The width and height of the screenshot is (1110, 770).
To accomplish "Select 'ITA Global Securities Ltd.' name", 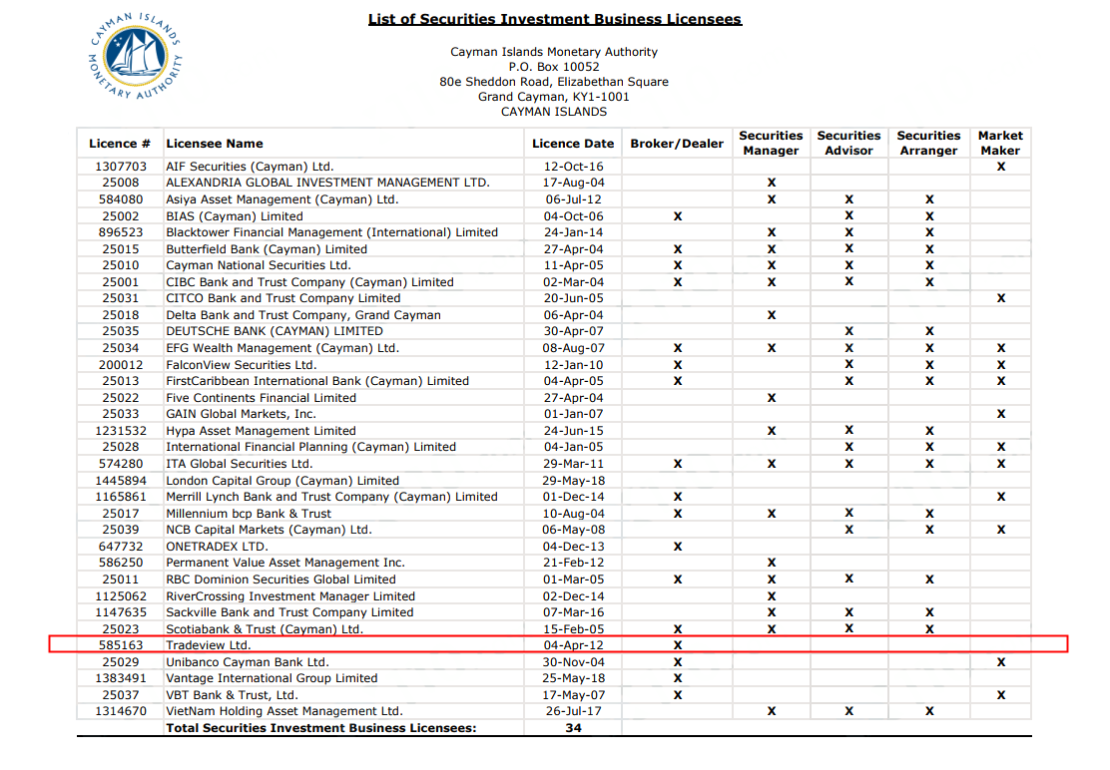I will (x=240, y=464).
